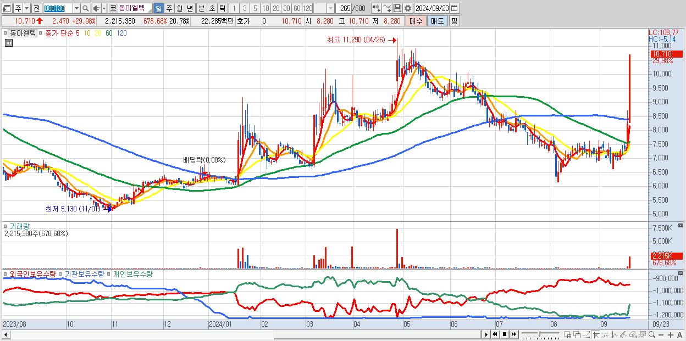Select the 초 second period button

pos(212,8)
